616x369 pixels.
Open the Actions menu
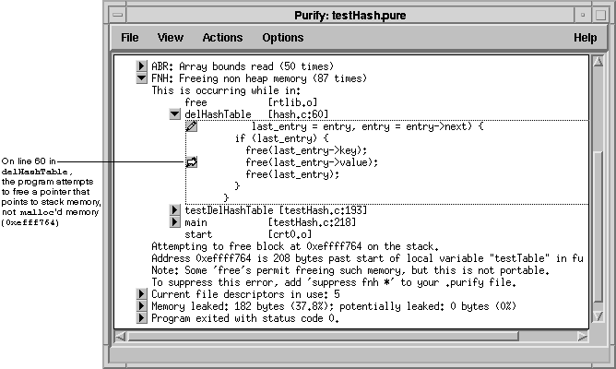pyautogui.click(x=222, y=38)
